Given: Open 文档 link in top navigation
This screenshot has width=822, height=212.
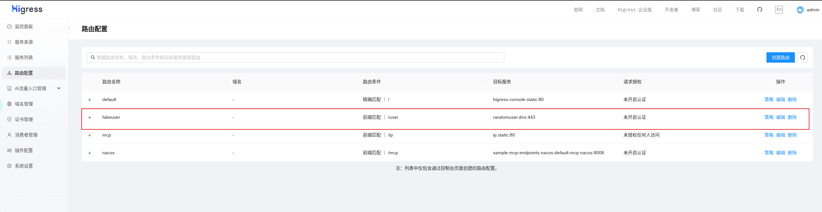Looking at the screenshot, I should [600, 10].
